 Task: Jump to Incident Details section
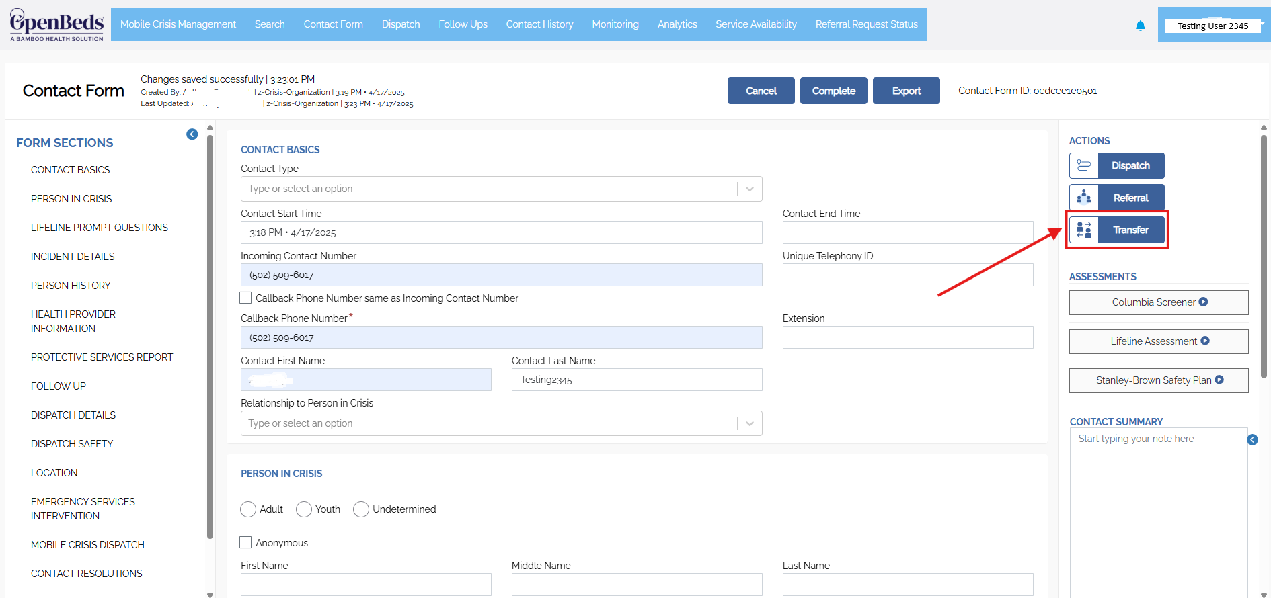click(73, 257)
